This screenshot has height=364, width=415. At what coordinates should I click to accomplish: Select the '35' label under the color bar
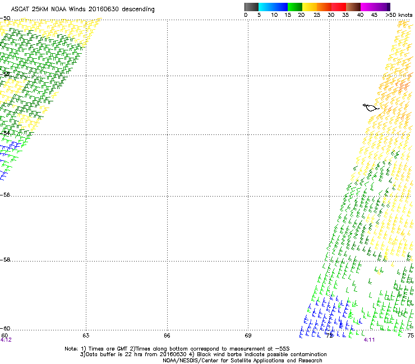coord(345,15)
